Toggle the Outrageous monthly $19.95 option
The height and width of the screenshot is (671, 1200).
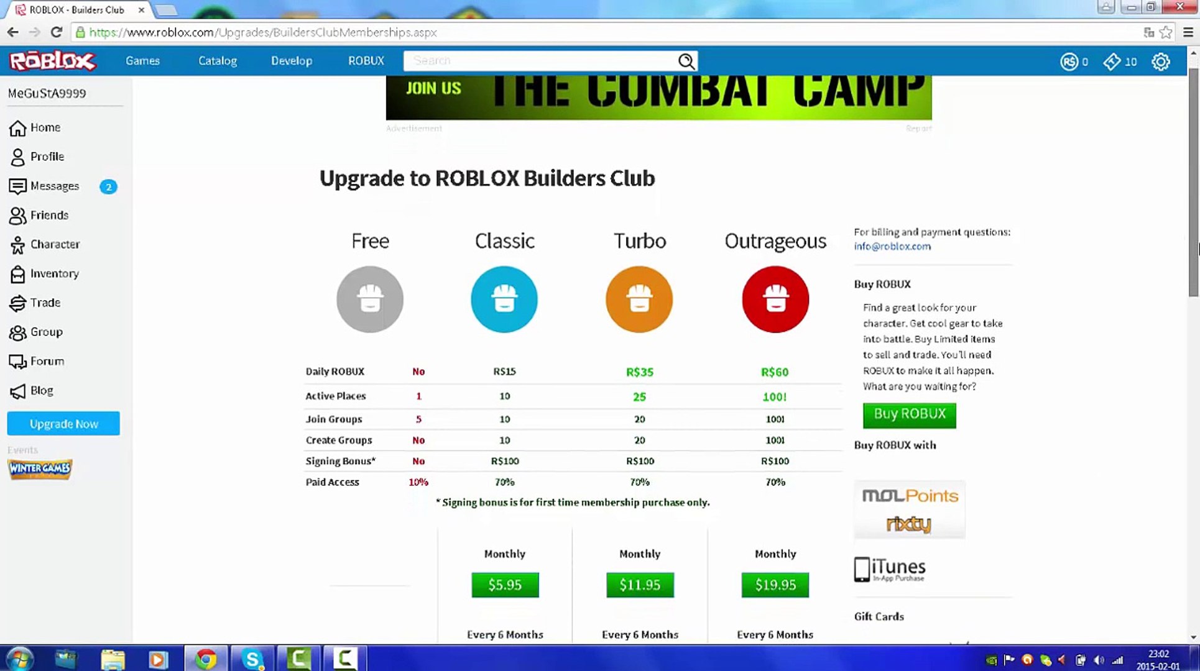click(x=775, y=585)
